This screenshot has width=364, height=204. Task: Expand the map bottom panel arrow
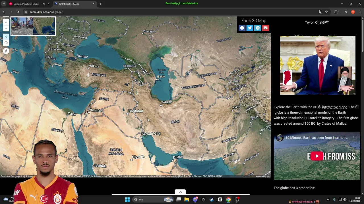click(x=180, y=192)
